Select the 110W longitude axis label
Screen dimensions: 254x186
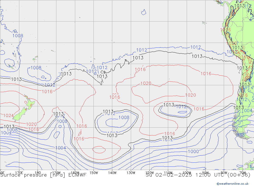click(168, 172)
